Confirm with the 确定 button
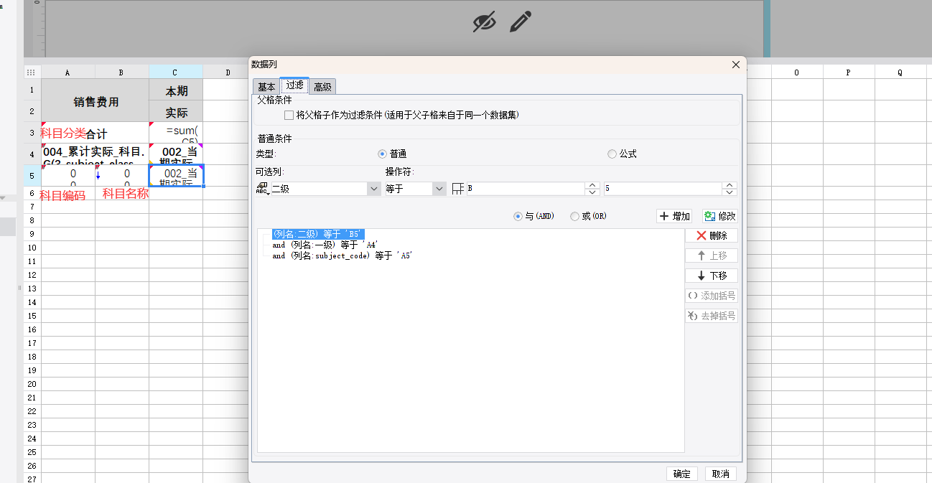This screenshot has width=932, height=483. 681,474
